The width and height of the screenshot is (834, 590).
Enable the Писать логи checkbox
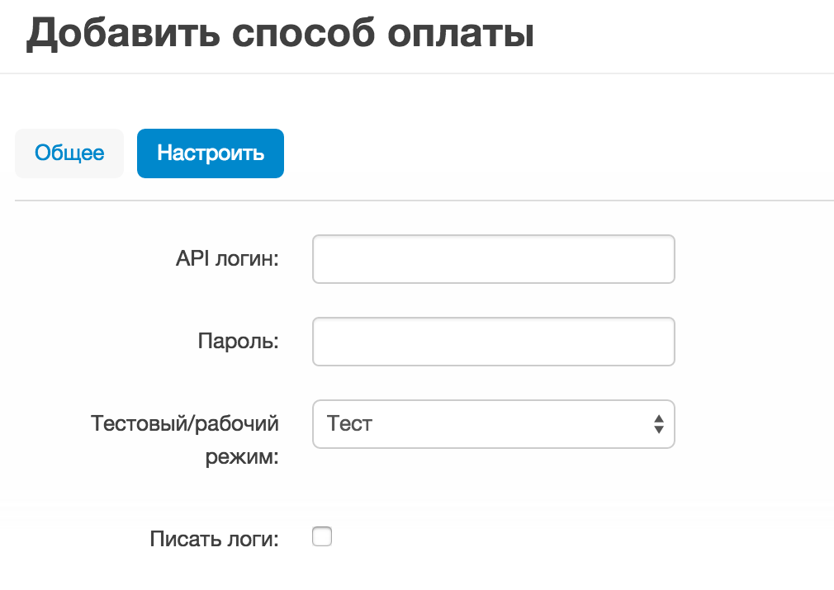click(x=322, y=537)
